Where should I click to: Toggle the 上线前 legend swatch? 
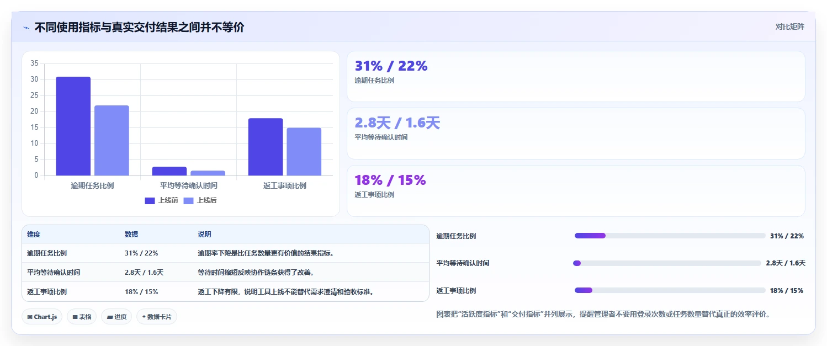(x=150, y=200)
